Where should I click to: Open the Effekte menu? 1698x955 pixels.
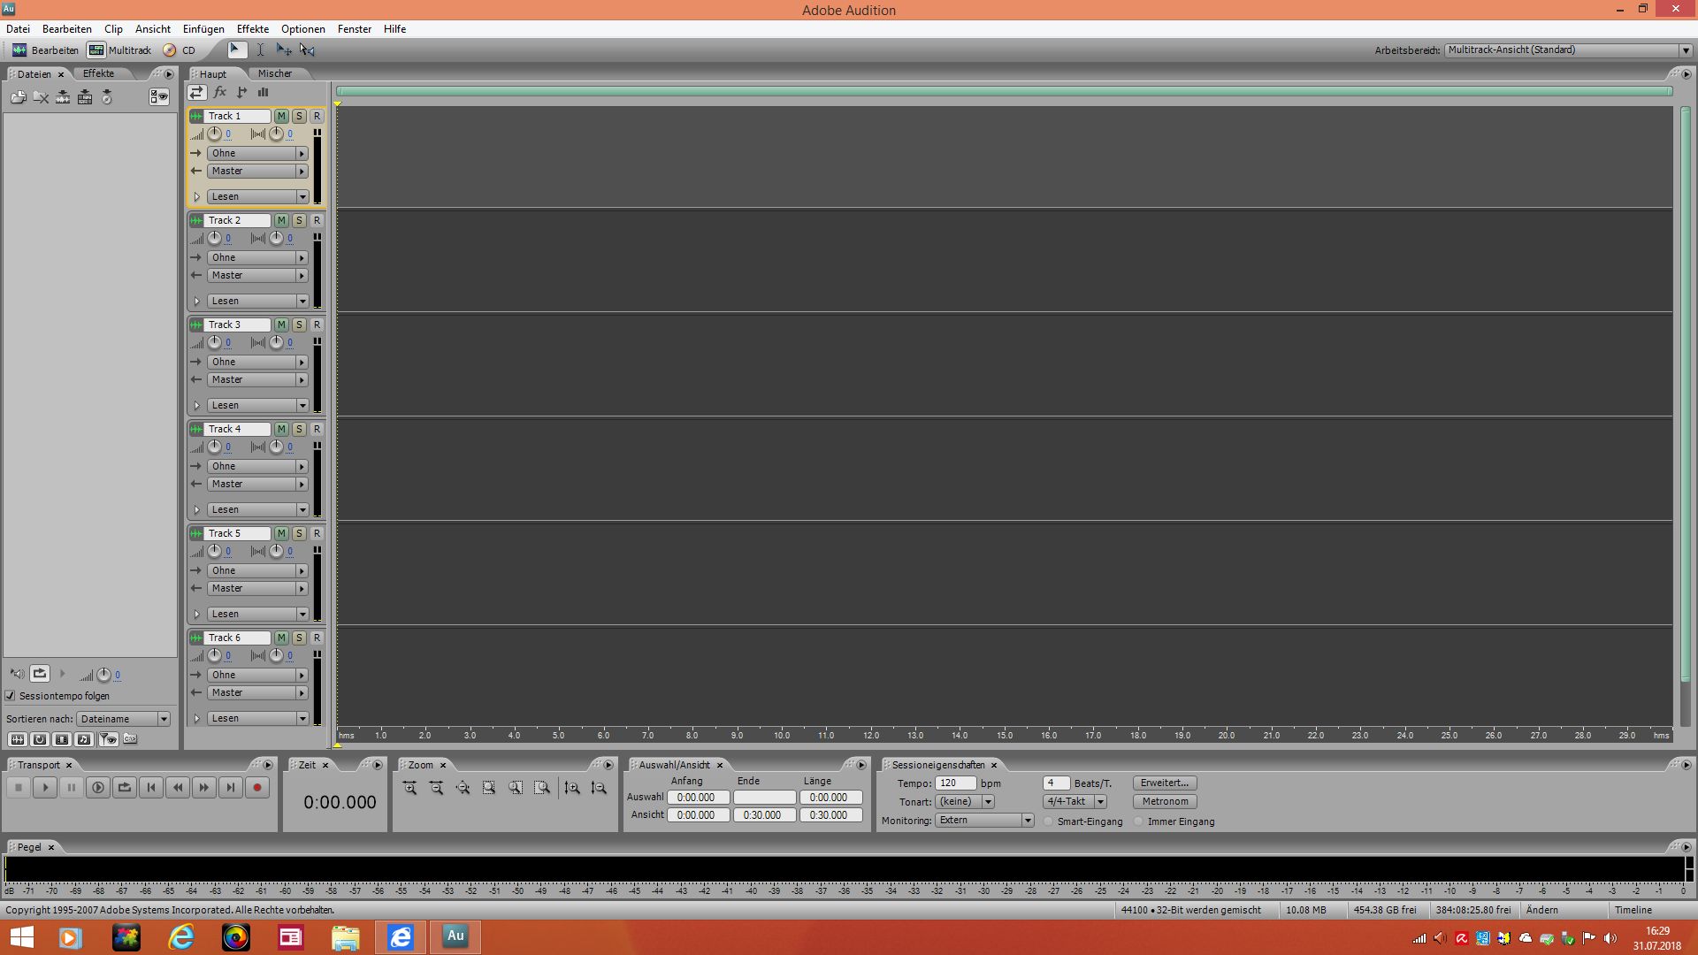(x=253, y=29)
